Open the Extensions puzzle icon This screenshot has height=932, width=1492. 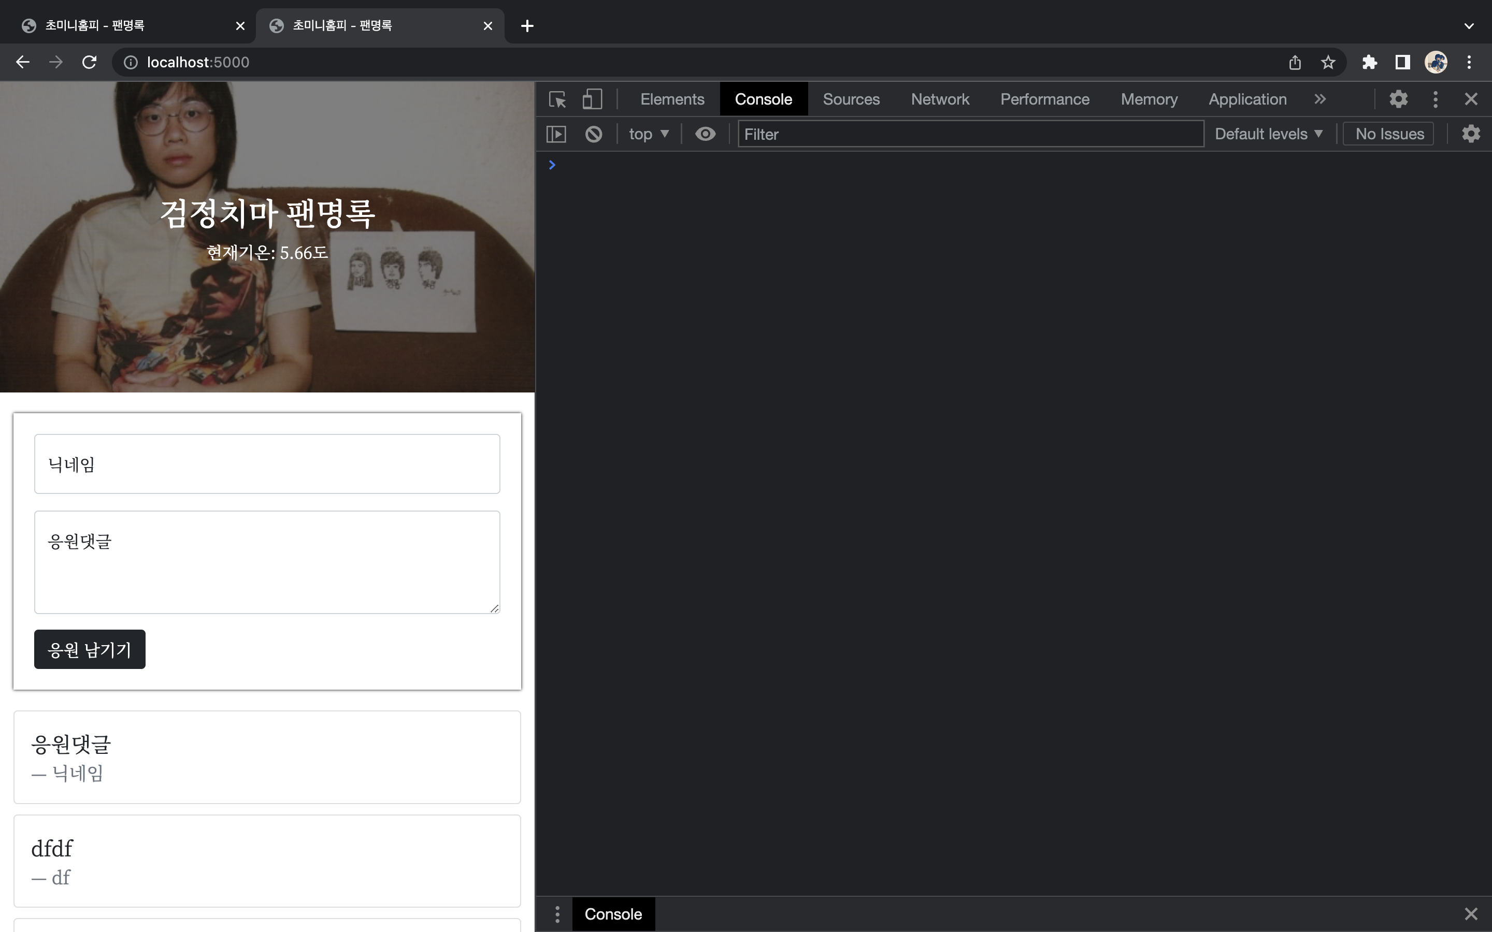coord(1369,62)
